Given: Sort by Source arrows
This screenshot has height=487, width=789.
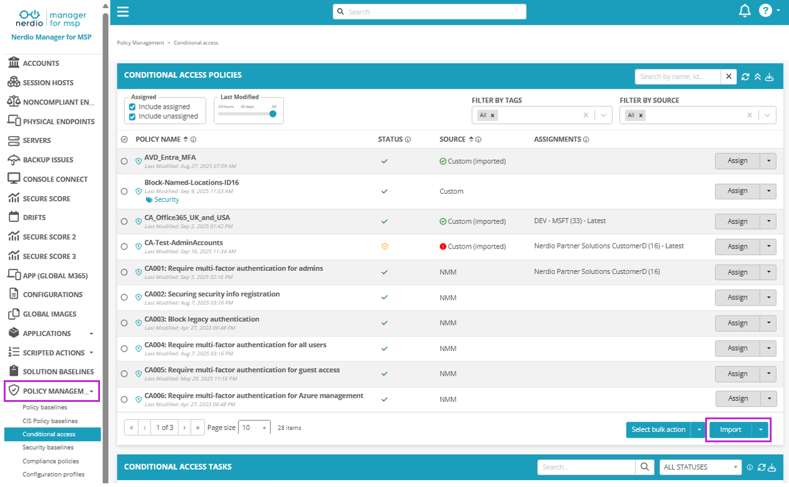Looking at the screenshot, I should (471, 140).
